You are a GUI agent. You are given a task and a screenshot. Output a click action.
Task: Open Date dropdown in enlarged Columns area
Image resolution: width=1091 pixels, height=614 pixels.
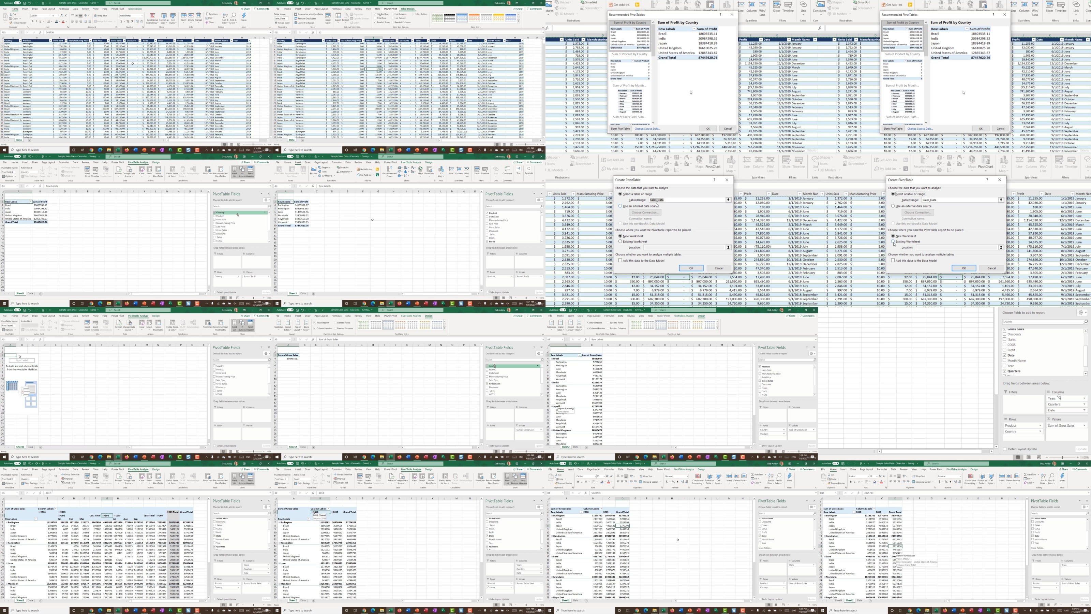pos(1084,410)
